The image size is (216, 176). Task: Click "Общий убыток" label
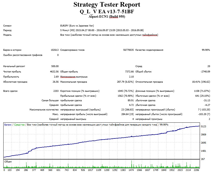[x=143, y=72]
